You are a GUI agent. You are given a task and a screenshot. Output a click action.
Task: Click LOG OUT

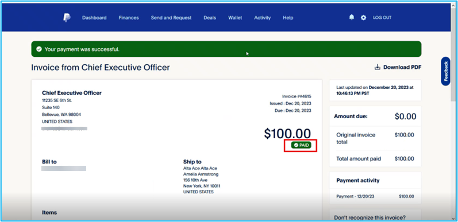click(x=382, y=18)
